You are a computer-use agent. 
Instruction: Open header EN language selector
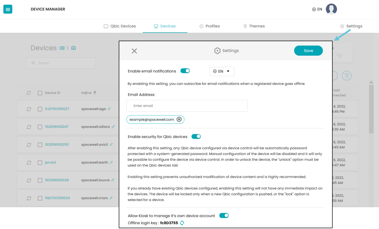(317, 9)
